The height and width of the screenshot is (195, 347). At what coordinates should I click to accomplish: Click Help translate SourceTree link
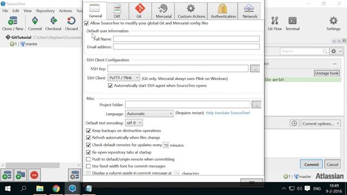[x=228, y=113]
